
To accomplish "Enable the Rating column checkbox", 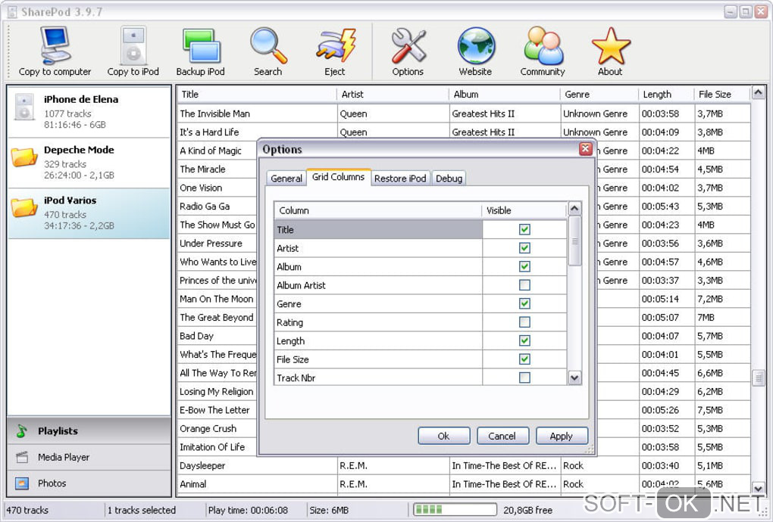I will (x=524, y=322).
